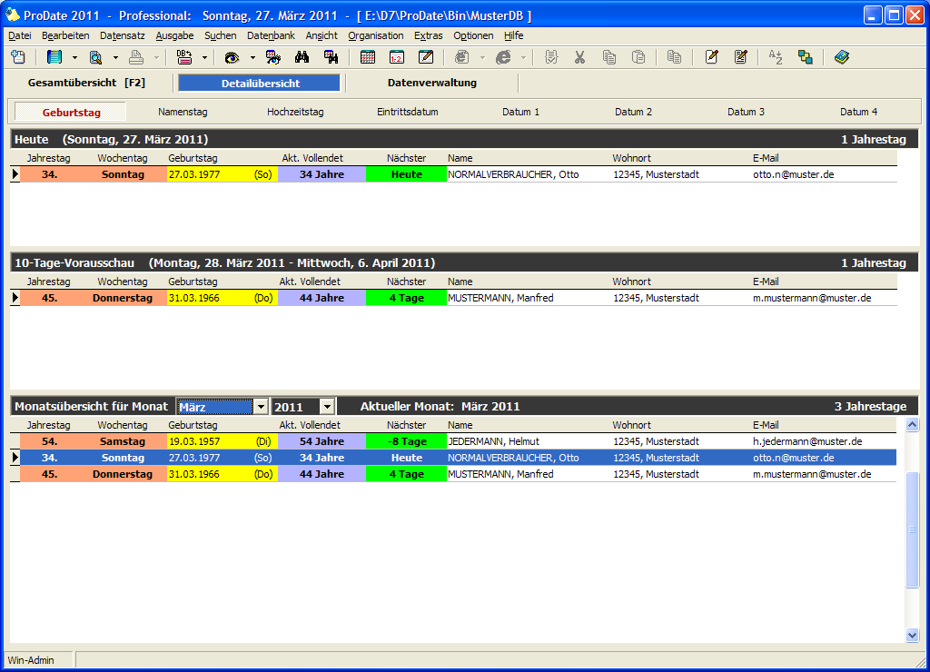
Task: Click the Gesamtübersicht [F2] button
Action: pyautogui.click(x=86, y=83)
